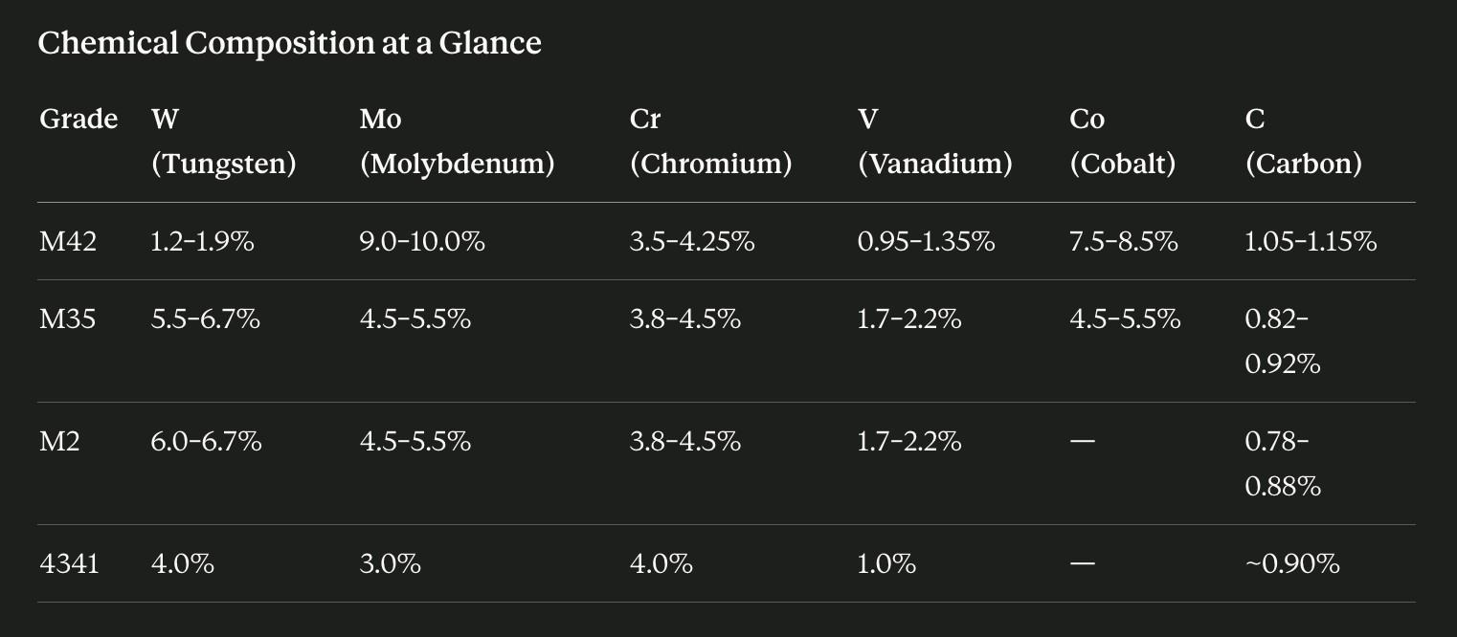The width and height of the screenshot is (1457, 637).
Task: Select the M2 grade row label
Action: (x=59, y=441)
